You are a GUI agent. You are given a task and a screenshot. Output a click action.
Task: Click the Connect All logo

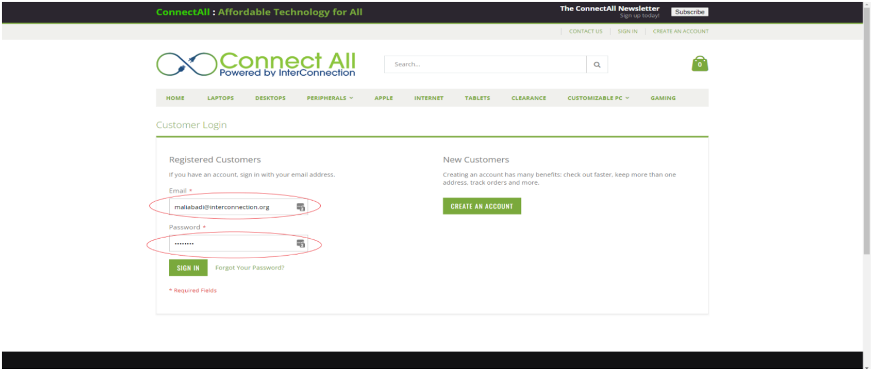coord(256,64)
